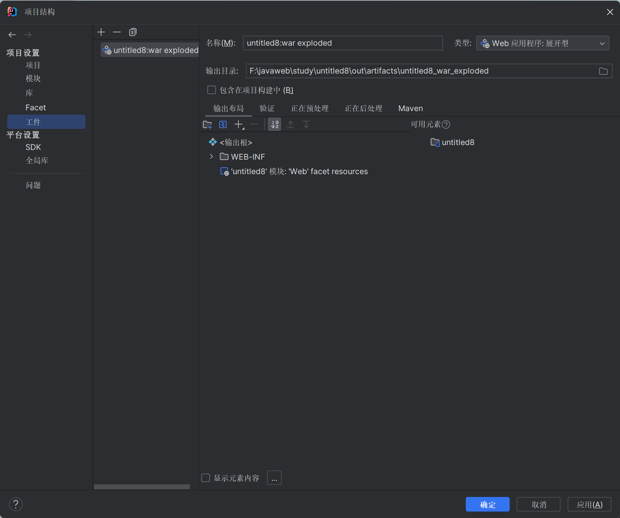This screenshot has width=620, height=518.
Task: Open the 正在后处理 tab
Action: coord(364,108)
